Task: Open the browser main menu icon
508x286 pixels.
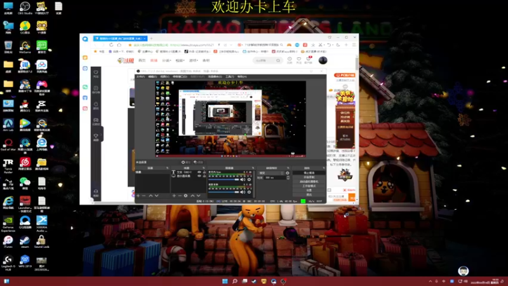Action: (354, 44)
